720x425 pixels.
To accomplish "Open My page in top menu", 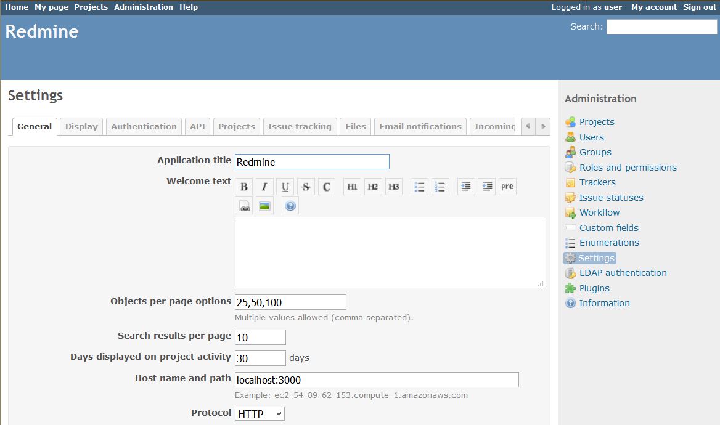I will [51, 7].
